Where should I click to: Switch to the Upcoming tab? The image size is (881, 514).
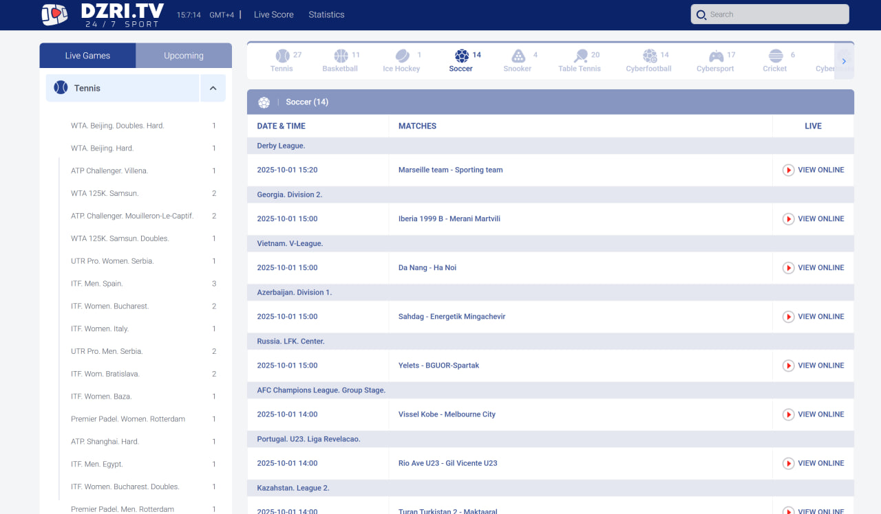(184, 56)
